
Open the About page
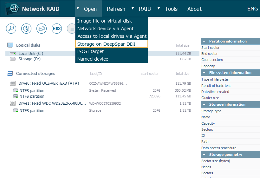194,9
